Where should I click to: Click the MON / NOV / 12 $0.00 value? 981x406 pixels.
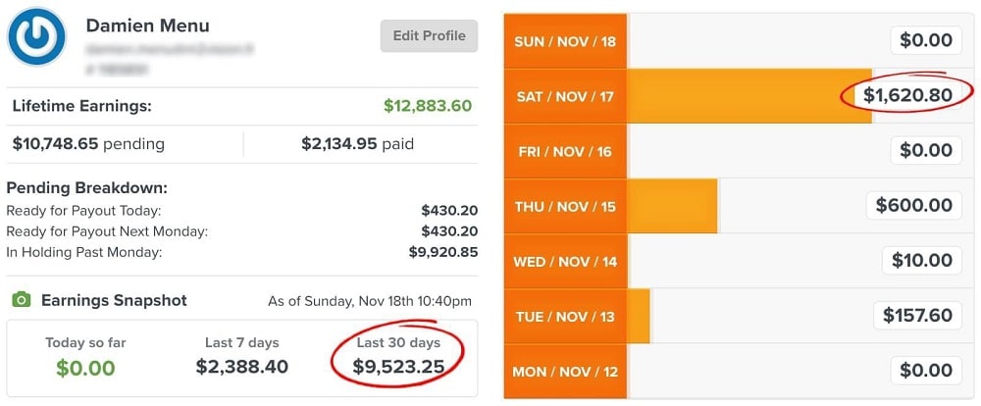click(927, 371)
